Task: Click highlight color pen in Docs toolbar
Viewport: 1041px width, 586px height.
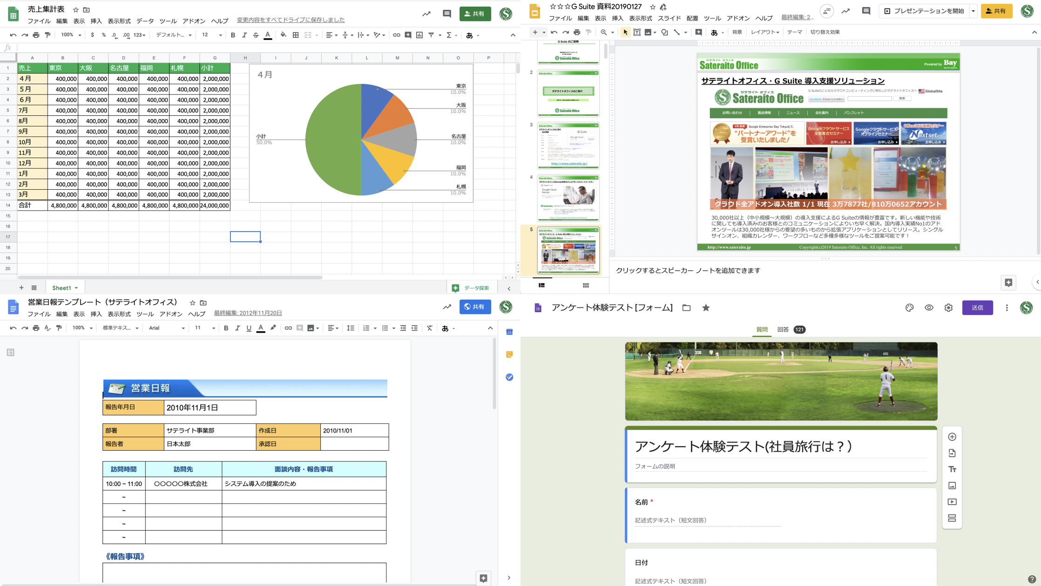Action: pos(273,328)
